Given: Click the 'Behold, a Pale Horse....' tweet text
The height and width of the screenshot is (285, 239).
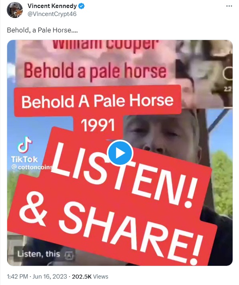Looking at the screenshot, I should coord(42,30).
